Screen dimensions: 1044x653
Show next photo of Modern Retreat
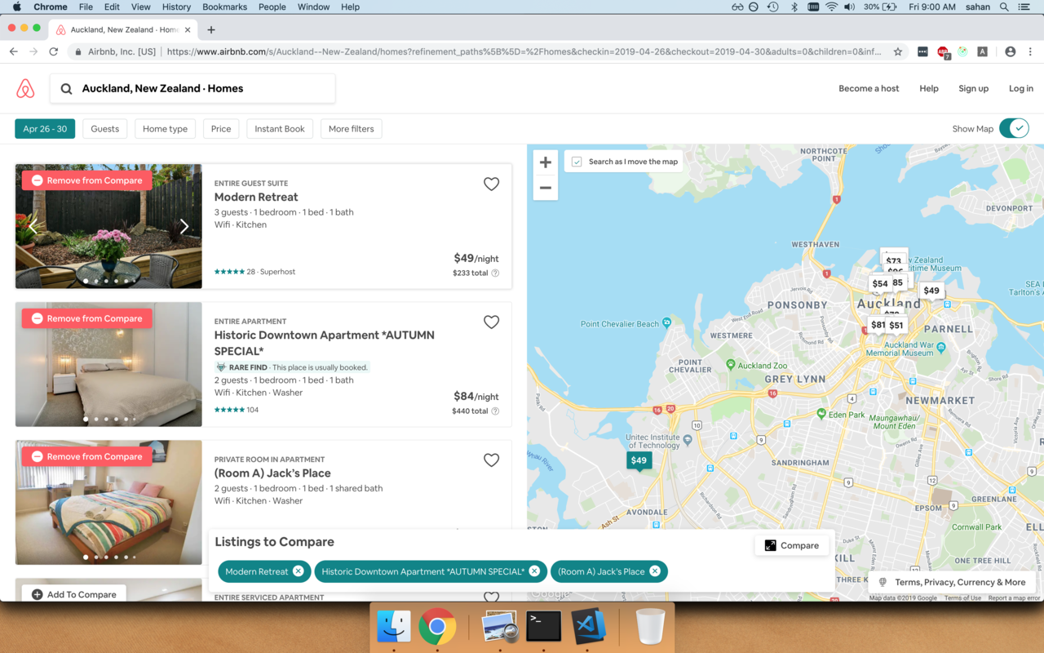pos(184,226)
